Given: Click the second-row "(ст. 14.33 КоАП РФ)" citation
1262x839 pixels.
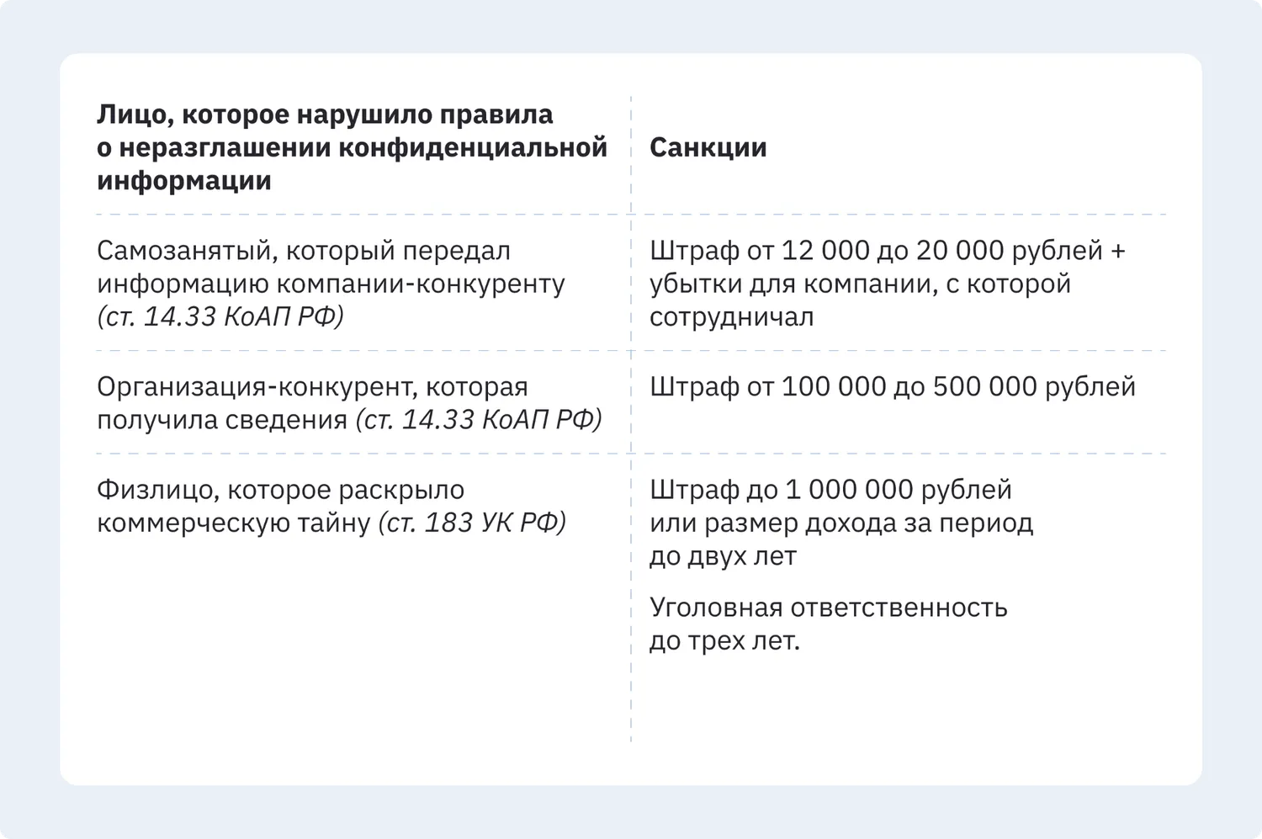Looking at the screenshot, I should (479, 419).
